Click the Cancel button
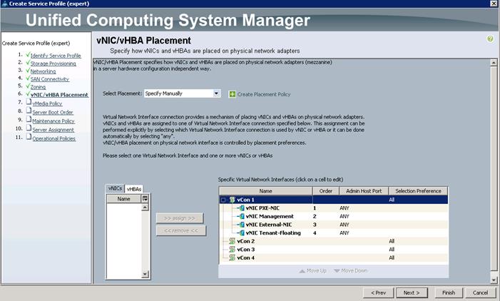This screenshot has width=500, height=301. [x=480, y=292]
